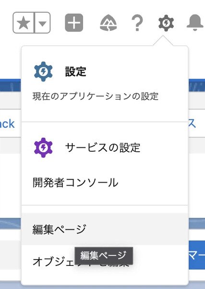Choose サービスの設定 from the menu

tap(103, 148)
